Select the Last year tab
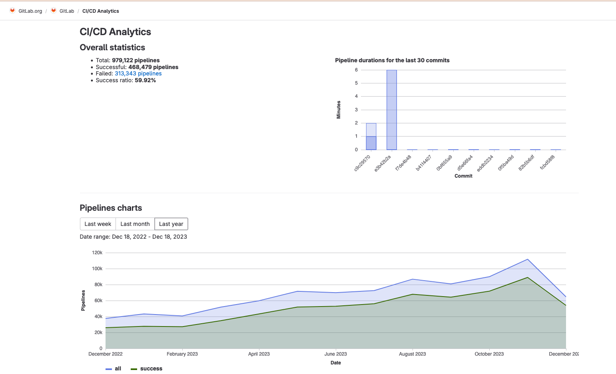616x374 pixels. point(171,224)
